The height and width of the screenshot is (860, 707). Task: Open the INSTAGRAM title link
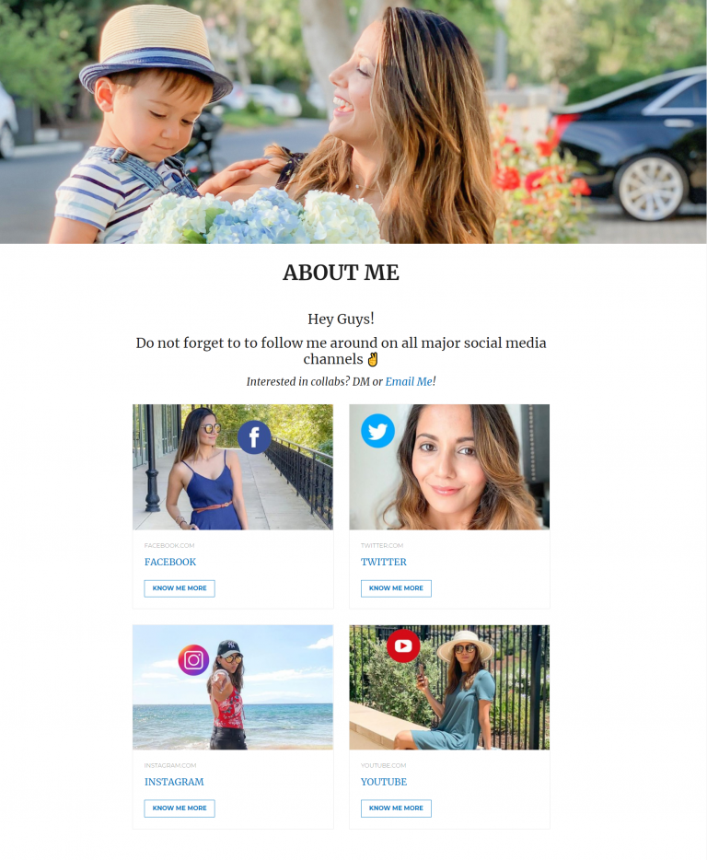click(x=174, y=782)
